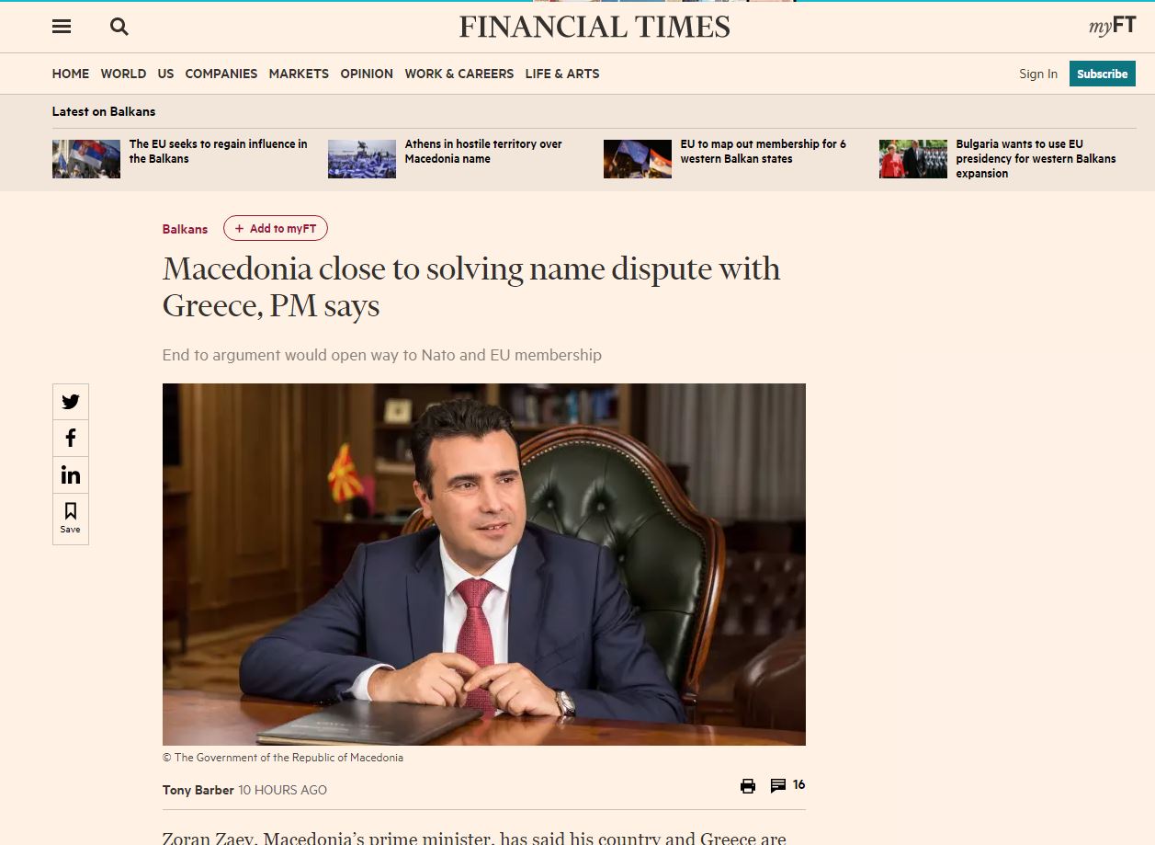This screenshot has height=845, width=1155.
Task: Read Bulgaria EU presidency article
Action: click(x=1036, y=159)
